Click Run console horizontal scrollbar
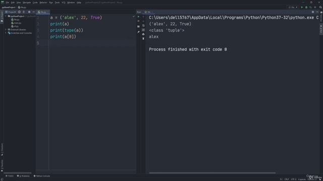Viewport: 323px width, 181px height. [x=212, y=173]
